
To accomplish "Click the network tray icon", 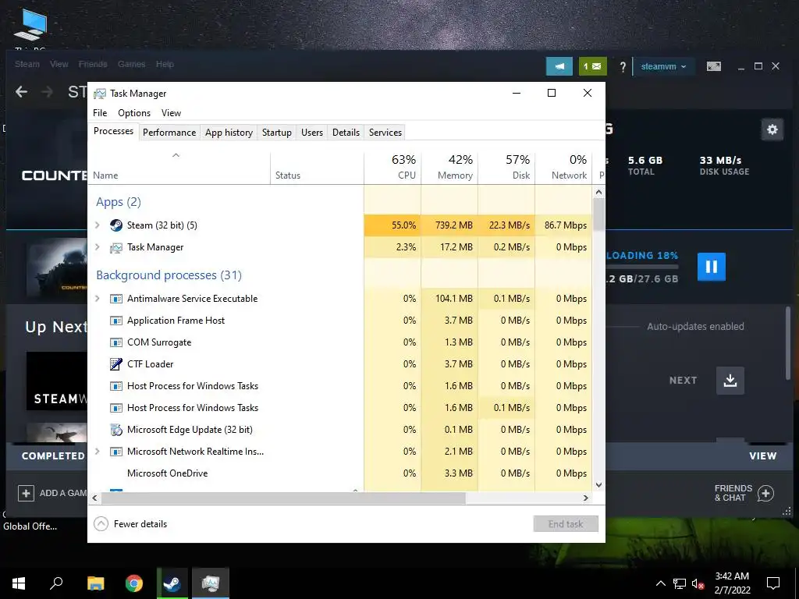I will pyautogui.click(x=680, y=583).
